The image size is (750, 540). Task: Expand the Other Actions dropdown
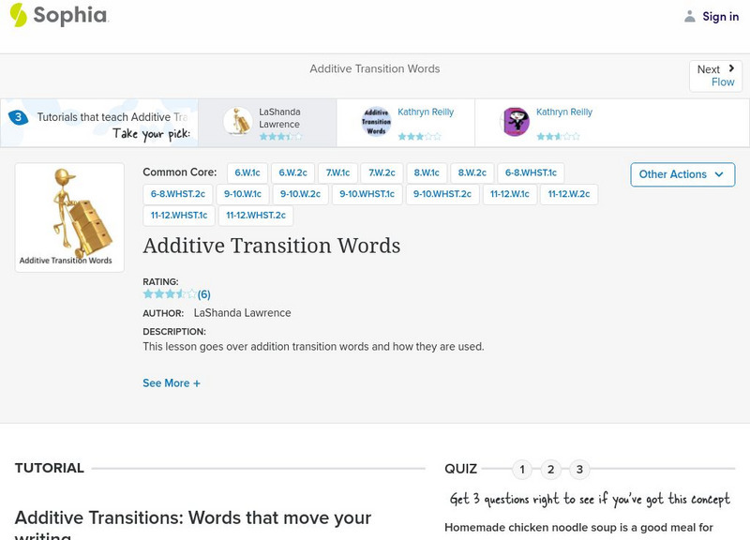click(x=682, y=174)
